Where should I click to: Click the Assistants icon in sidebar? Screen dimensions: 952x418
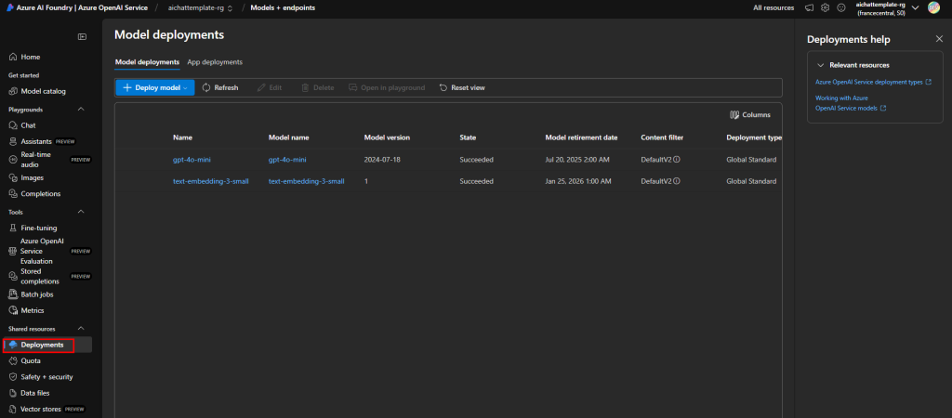click(x=13, y=141)
